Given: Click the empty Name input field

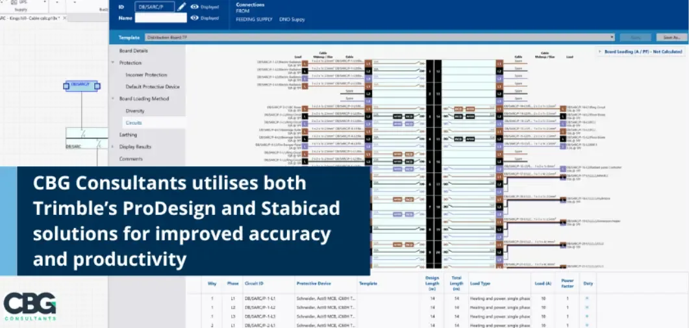Looking at the screenshot, I should coord(161,18).
